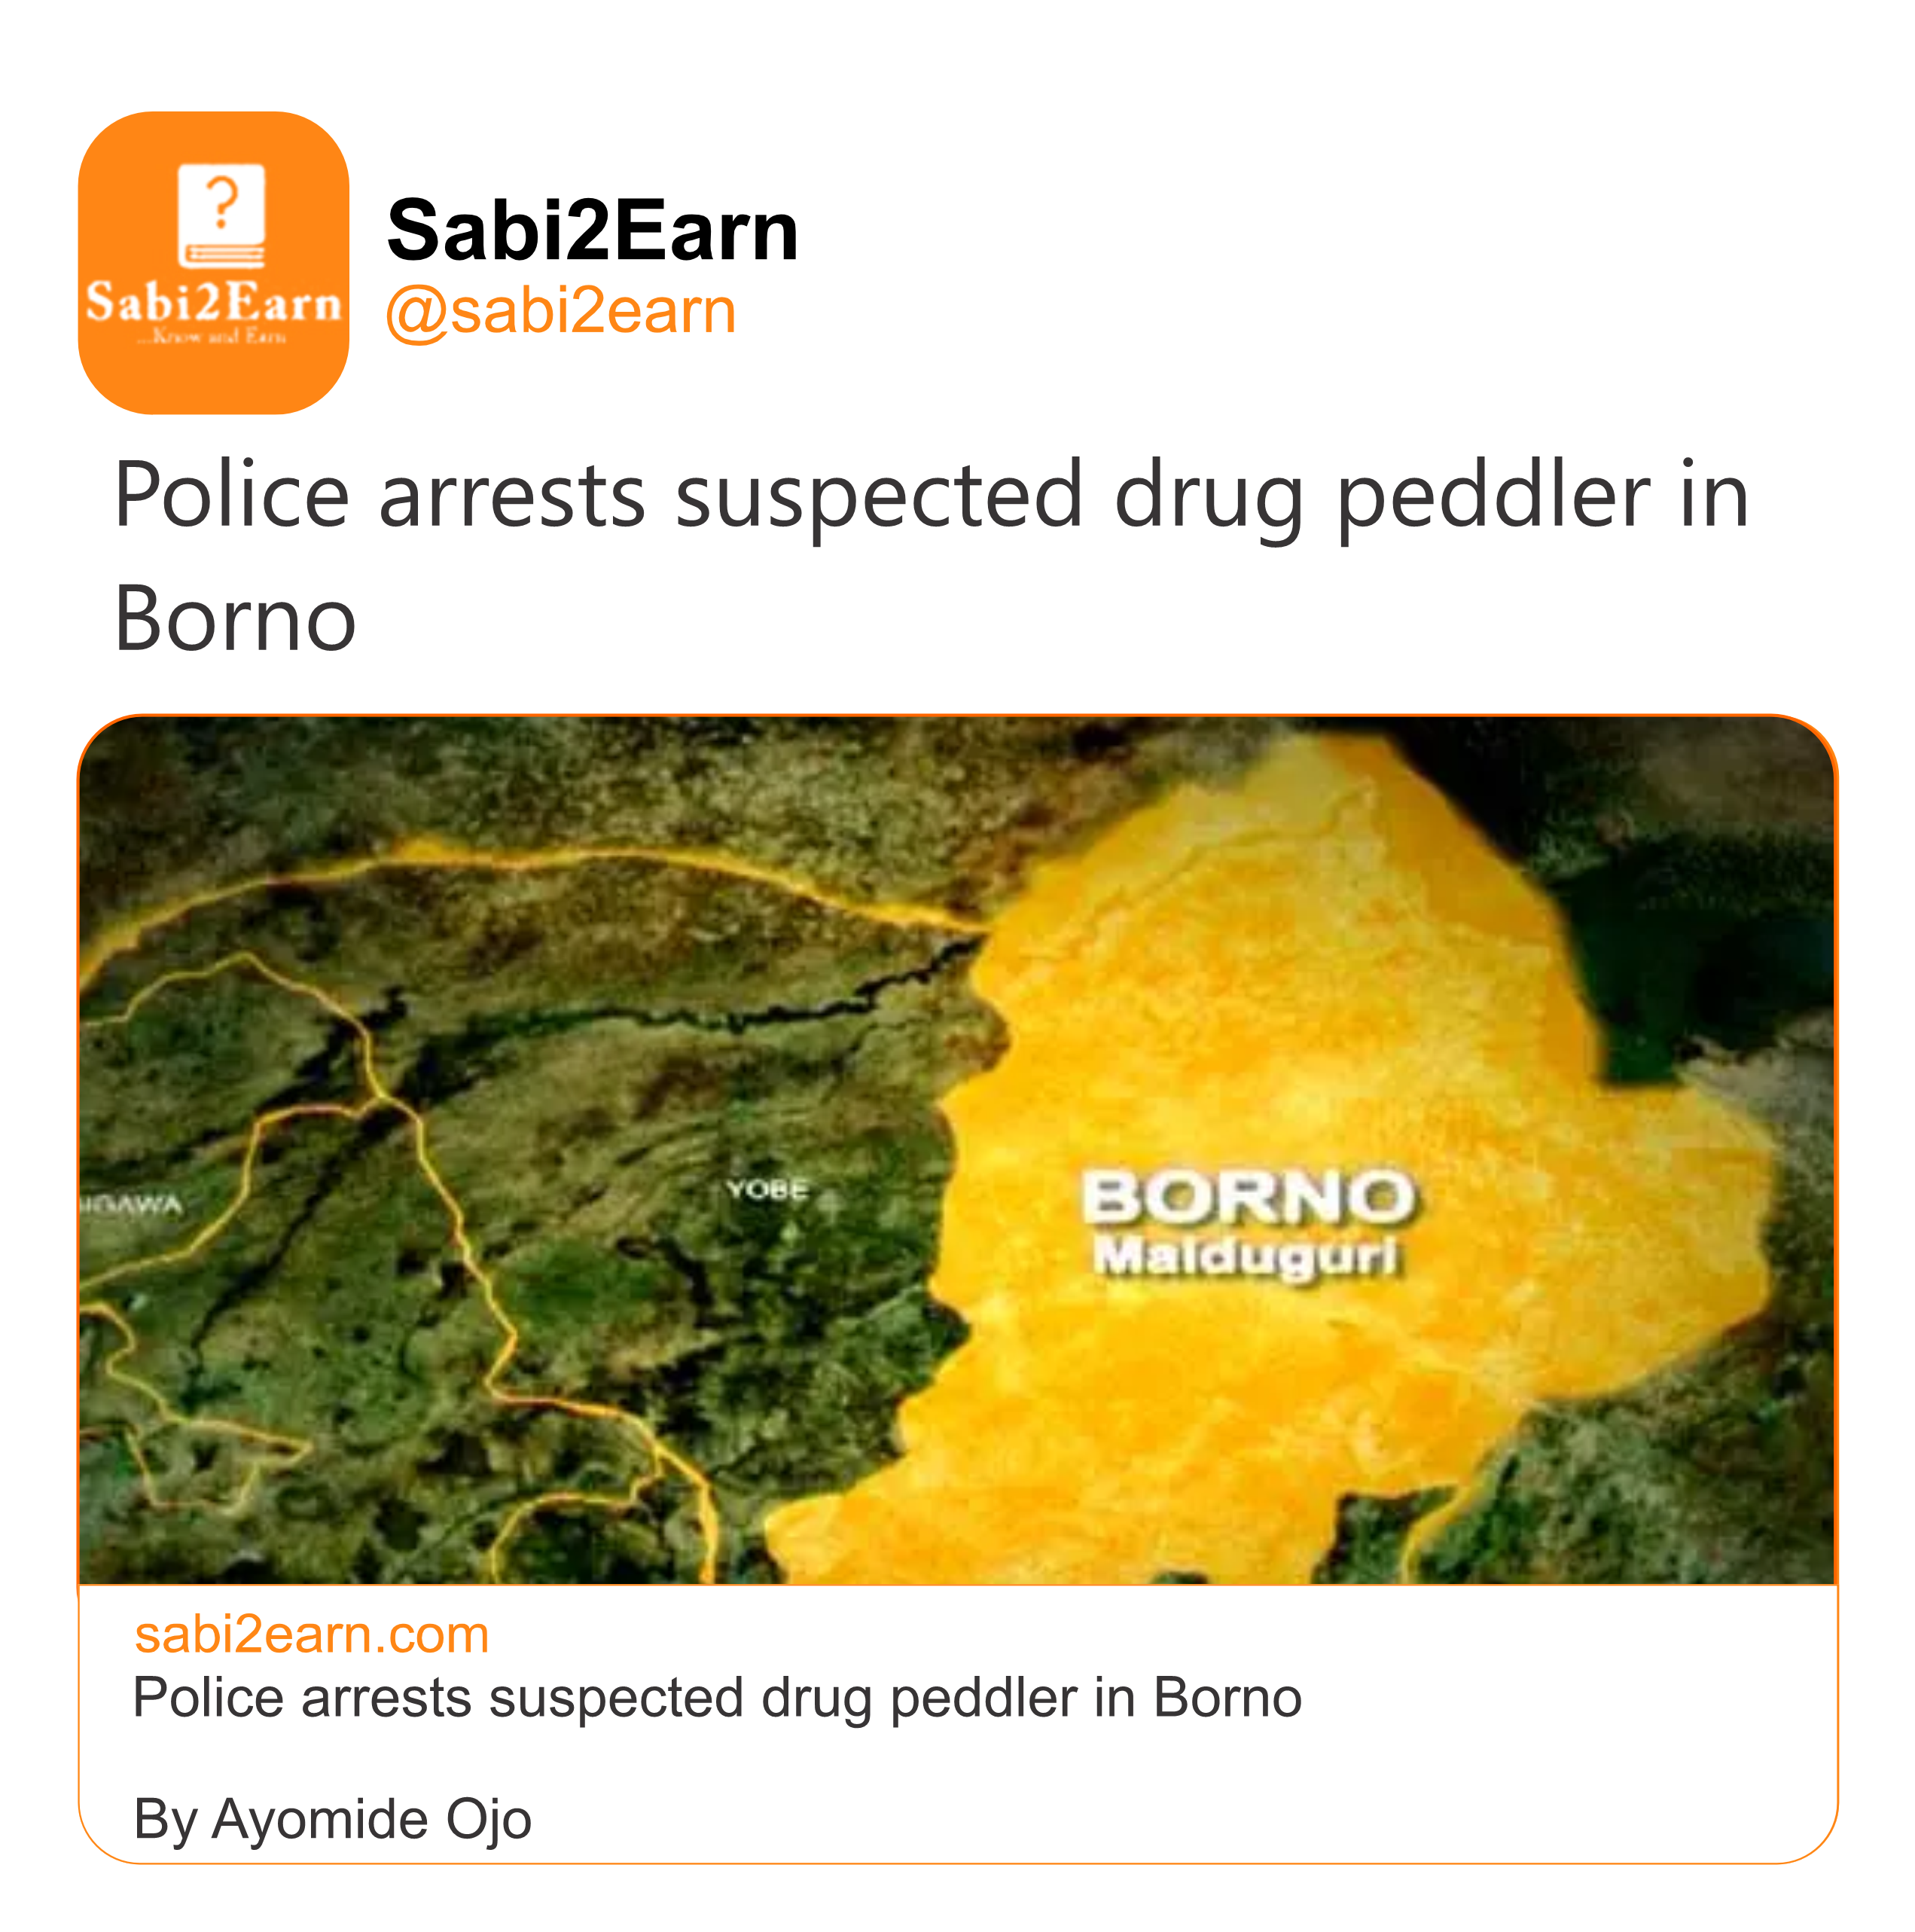Image resolution: width=1915 pixels, height=1932 pixels.
Task: Click the partial JIGAWA label at the map's left edge
Action: pos(133,1204)
